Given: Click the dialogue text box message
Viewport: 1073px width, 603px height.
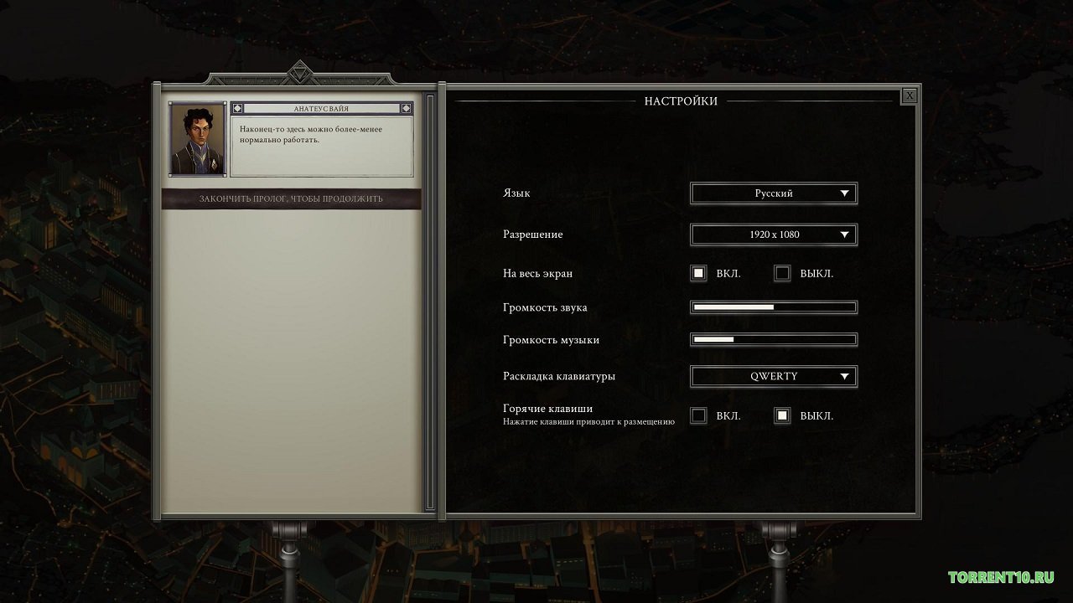Looking at the screenshot, I should 322,146.
